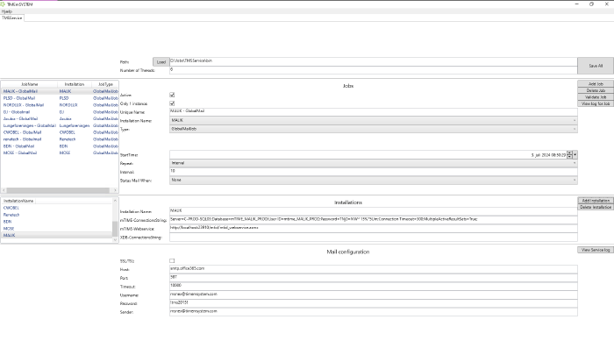This screenshot has width=614, height=355.
Task: Open the Hjælp menu
Action: point(7,11)
